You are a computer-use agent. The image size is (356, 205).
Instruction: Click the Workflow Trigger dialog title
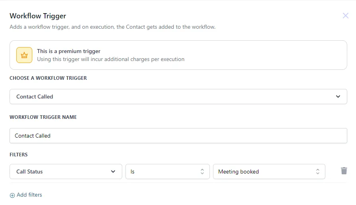(38, 16)
